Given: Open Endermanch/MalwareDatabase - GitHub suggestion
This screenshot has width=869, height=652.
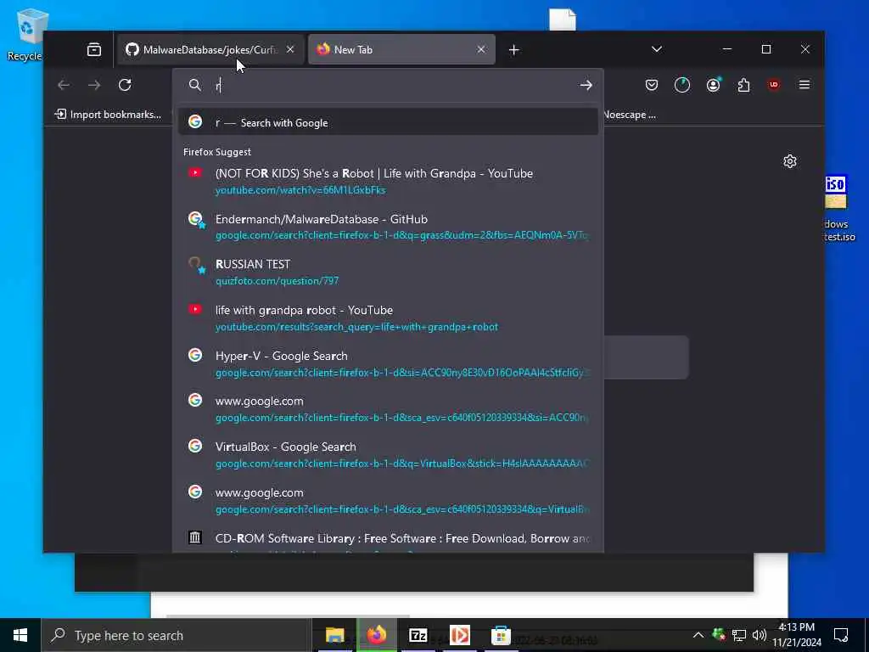Looking at the screenshot, I should pos(388,227).
